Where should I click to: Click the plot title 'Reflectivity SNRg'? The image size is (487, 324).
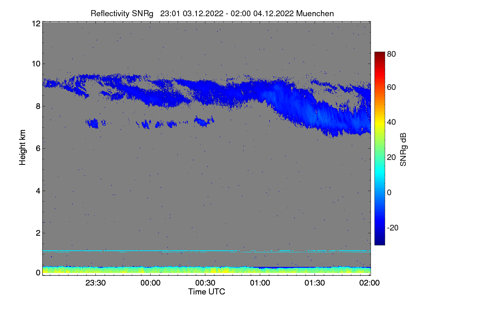click(122, 13)
